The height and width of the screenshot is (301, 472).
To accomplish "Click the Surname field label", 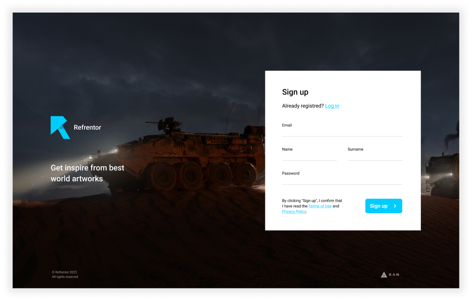I will point(355,149).
